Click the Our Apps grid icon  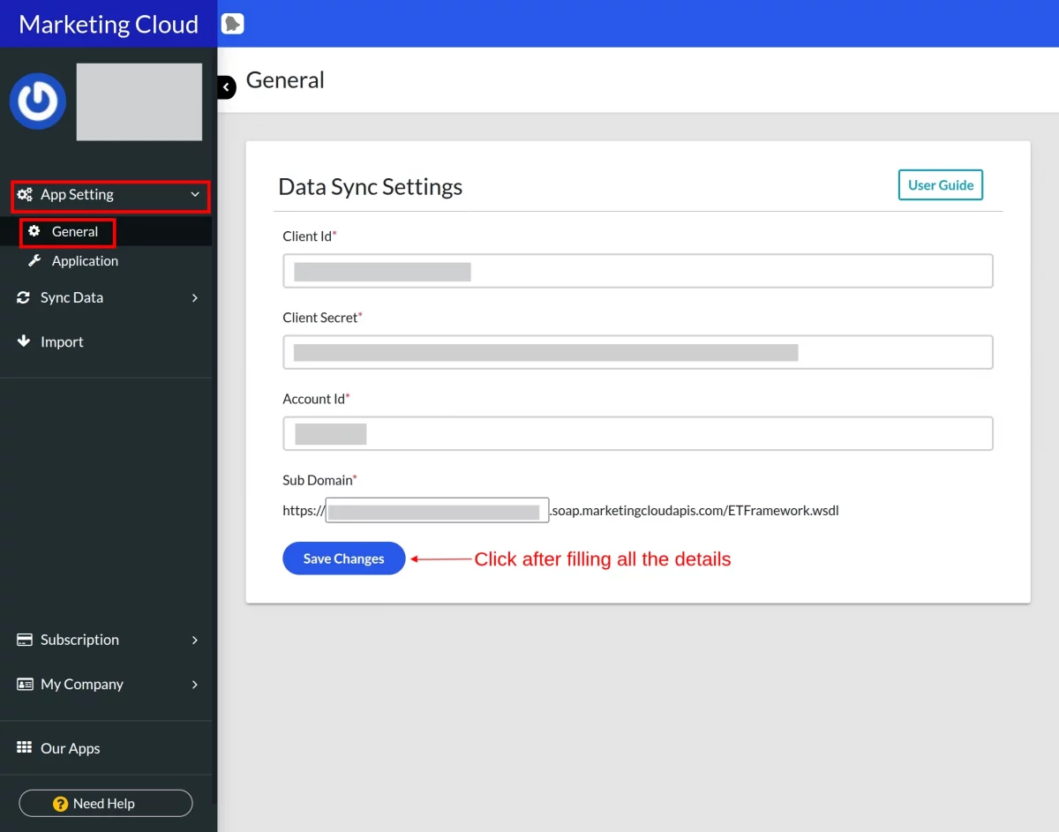click(x=25, y=747)
